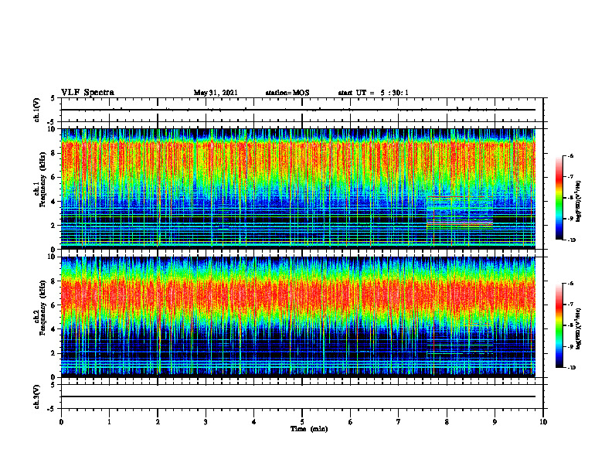Click time axis tick label "1"
This screenshot has height=473, width=612.
[x=109, y=422]
